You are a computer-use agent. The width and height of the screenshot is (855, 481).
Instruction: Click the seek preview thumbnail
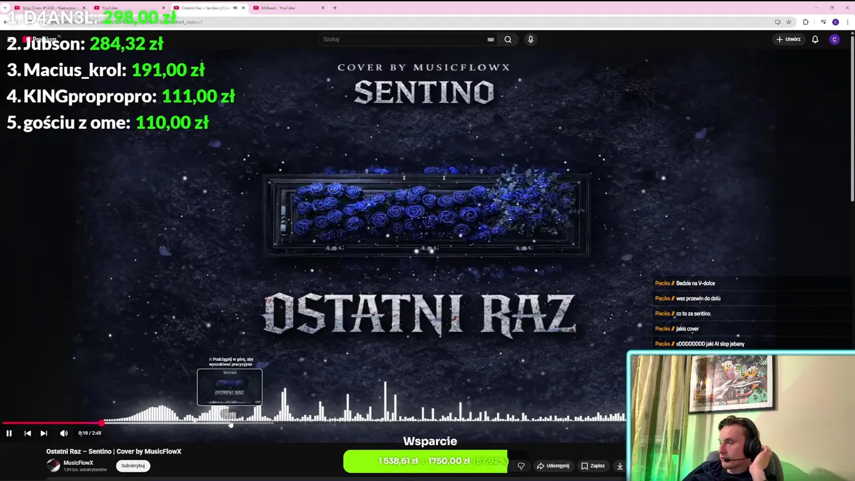point(230,387)
